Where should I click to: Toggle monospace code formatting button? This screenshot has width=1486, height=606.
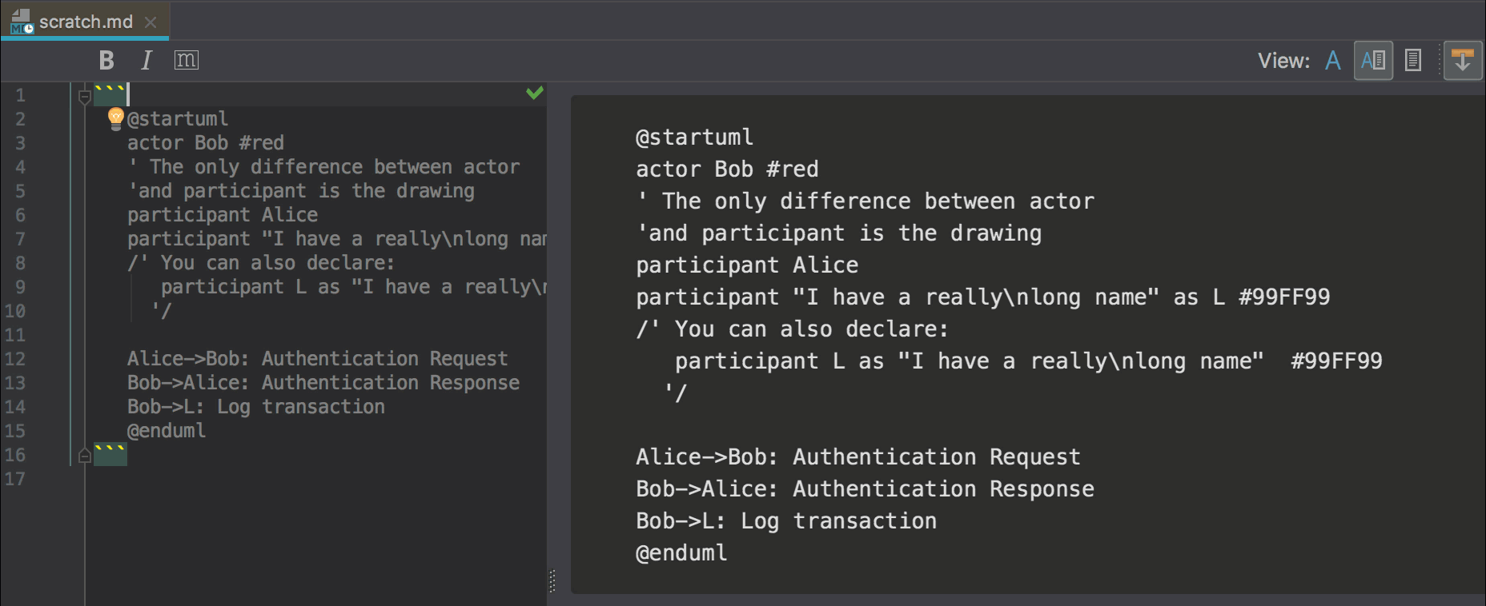[187, 61]
